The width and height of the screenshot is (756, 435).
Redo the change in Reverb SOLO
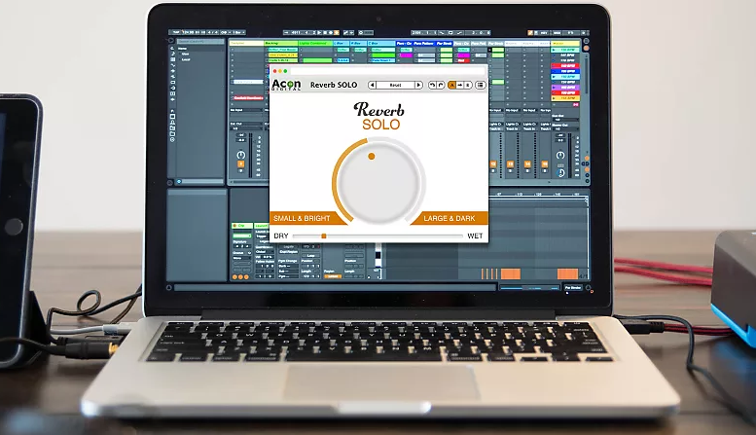click(x=440, y=85)
